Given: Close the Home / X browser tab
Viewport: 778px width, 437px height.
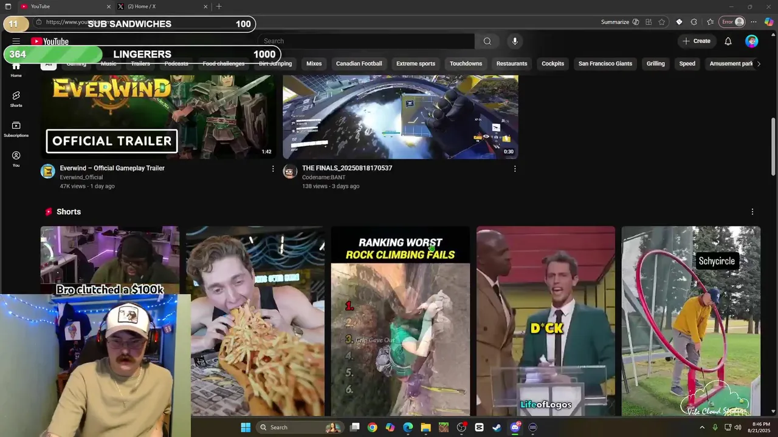Looking at the screenshot, I should coord(205,7).
